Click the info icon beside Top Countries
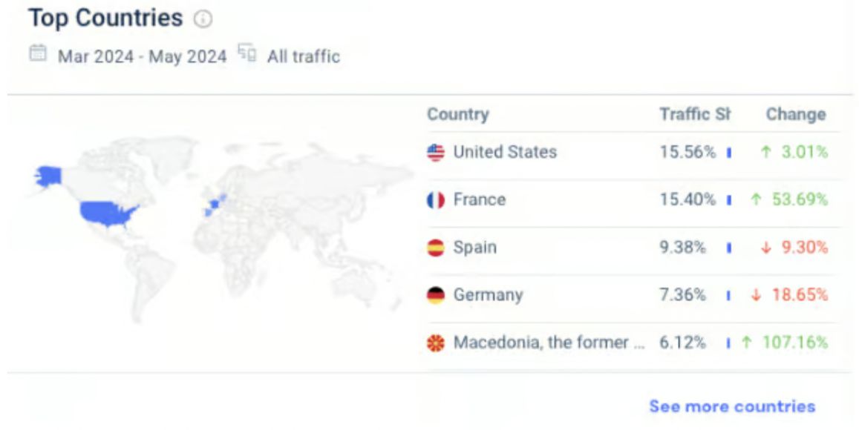 coord(203,20)
